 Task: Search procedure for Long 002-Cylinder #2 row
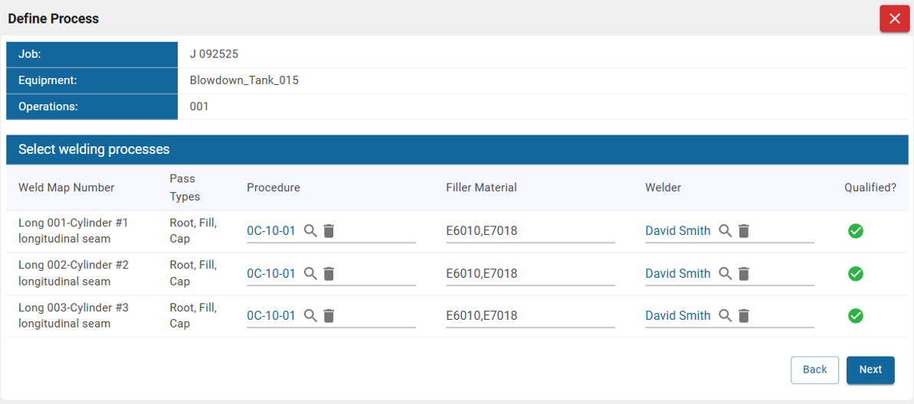pos(310,273)
